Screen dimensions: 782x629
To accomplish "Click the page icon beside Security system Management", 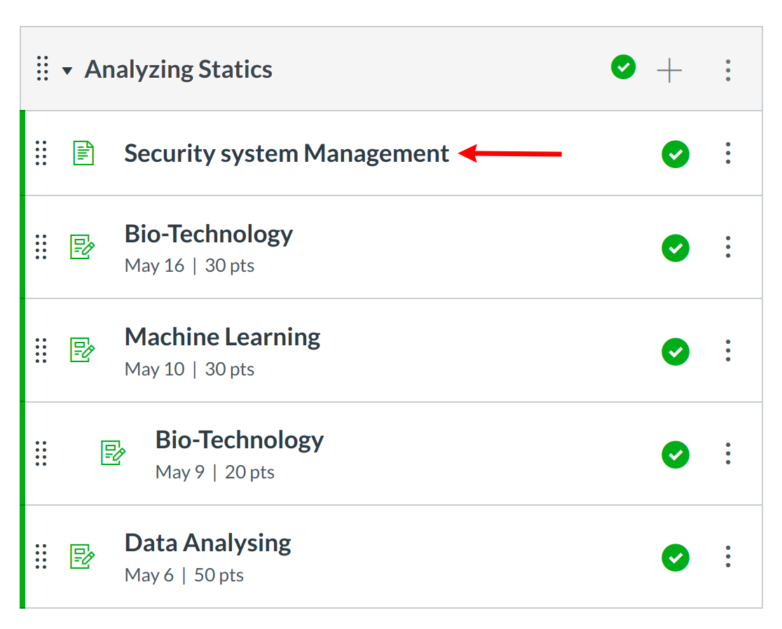I will 83,153.
